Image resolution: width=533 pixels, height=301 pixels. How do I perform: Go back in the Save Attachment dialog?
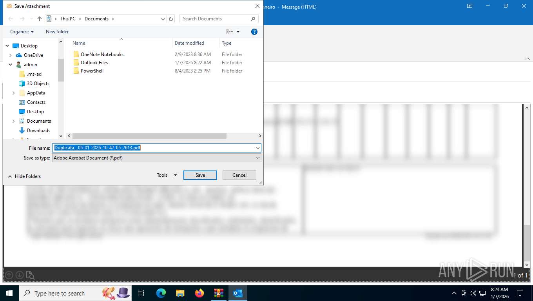[11, 19]
